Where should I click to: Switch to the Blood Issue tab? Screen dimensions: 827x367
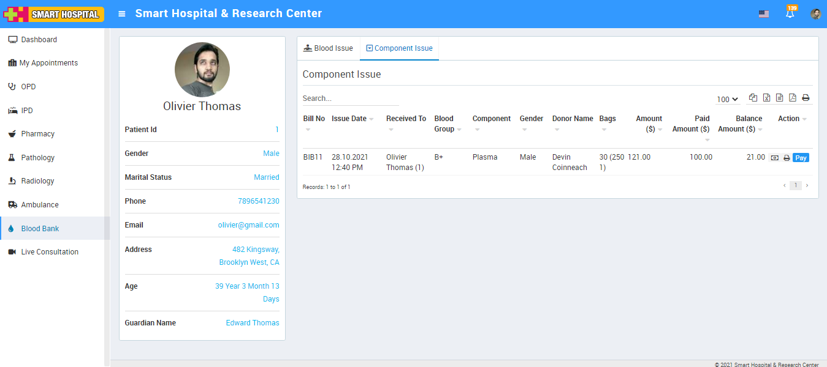pos(329,48)
